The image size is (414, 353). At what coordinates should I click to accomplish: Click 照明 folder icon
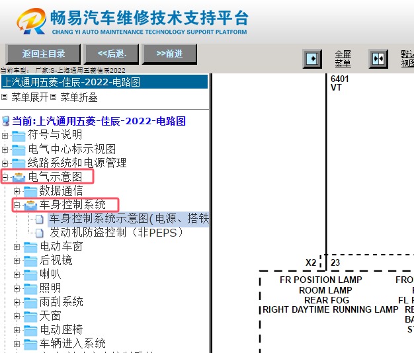tap(30, 289)
